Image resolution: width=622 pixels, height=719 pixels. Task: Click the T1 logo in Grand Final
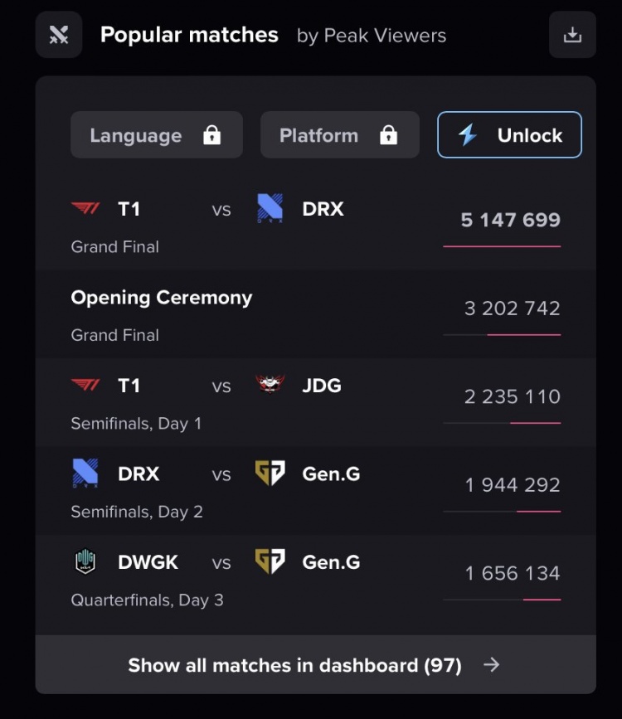coord(85,209)
